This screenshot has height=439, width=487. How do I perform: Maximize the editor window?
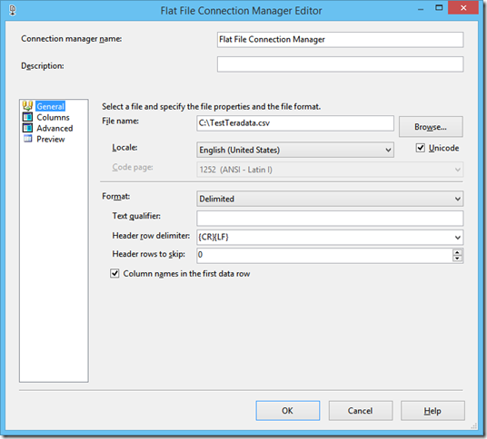[x=439, y=8]
